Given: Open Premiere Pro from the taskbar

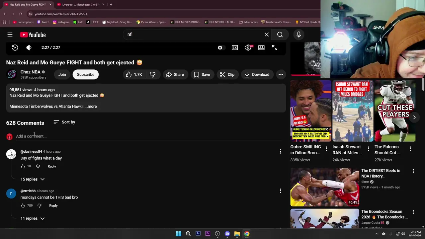Looking at the screenshot, I should coord(208,234).
